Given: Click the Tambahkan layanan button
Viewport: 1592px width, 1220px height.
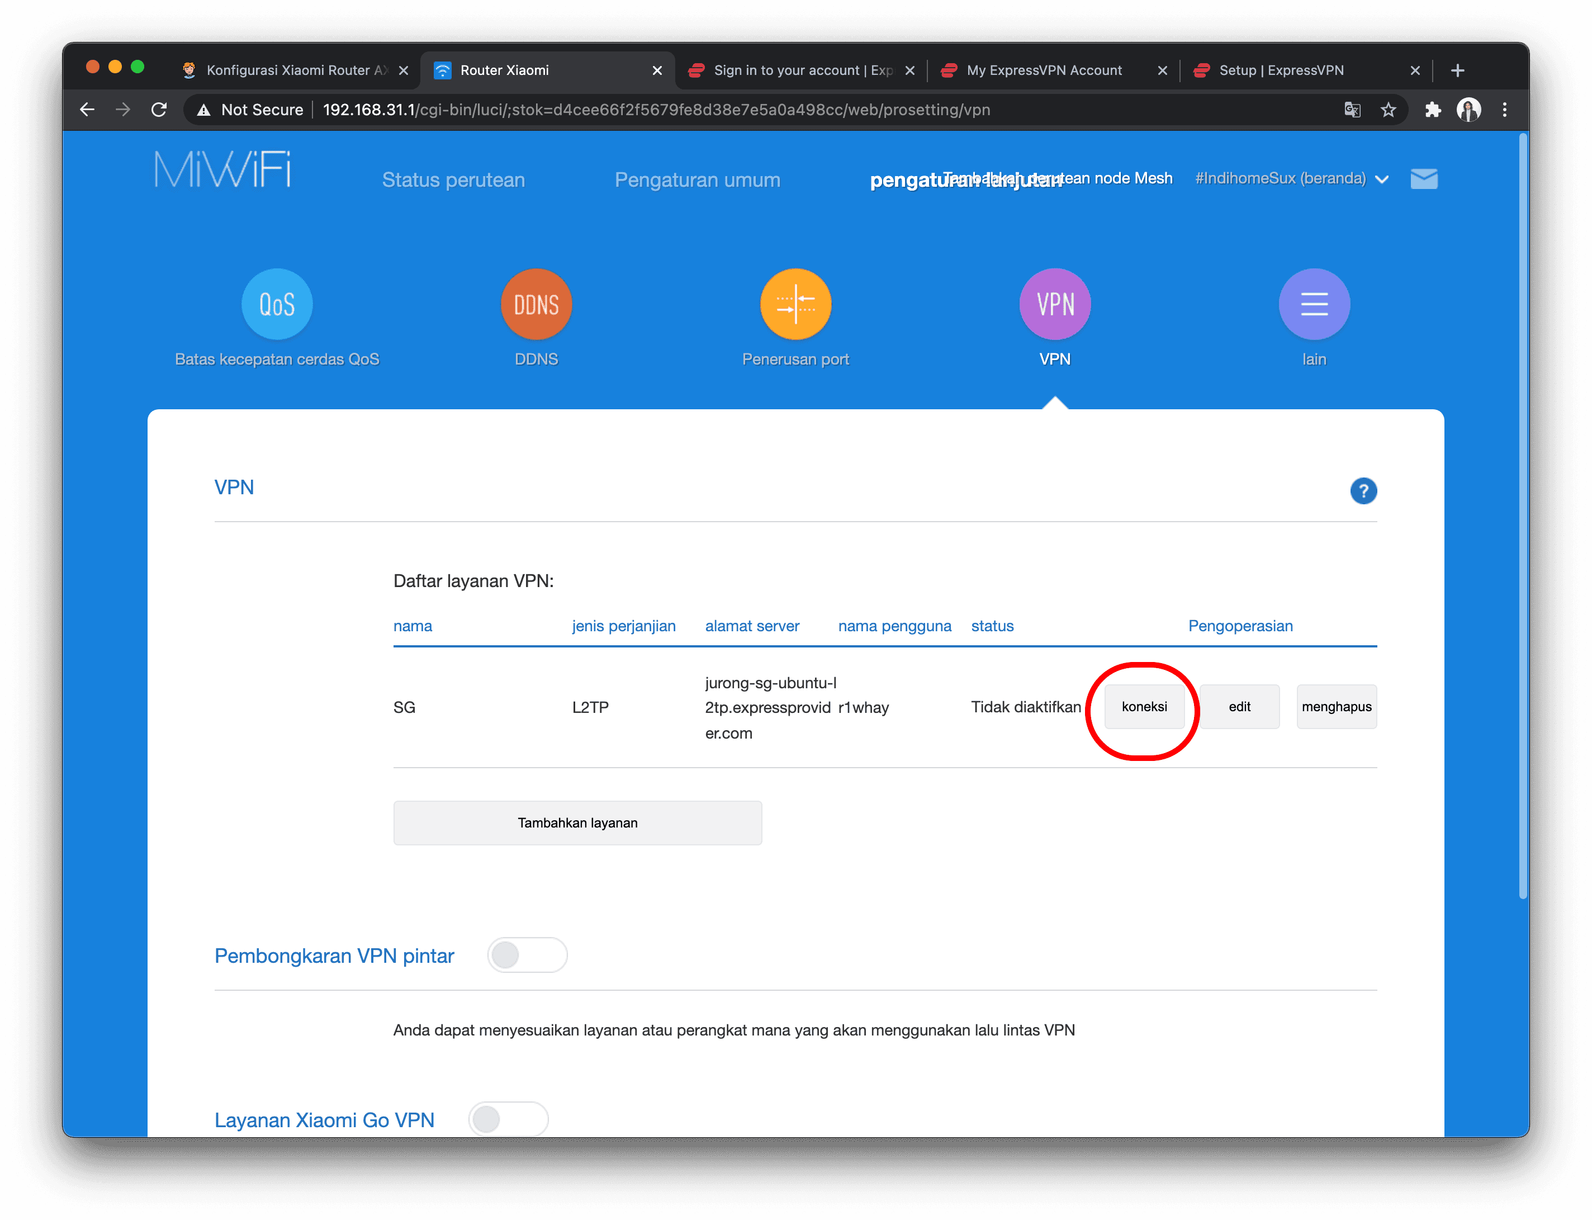Looking at the screenshot, I should coord(577,823).
